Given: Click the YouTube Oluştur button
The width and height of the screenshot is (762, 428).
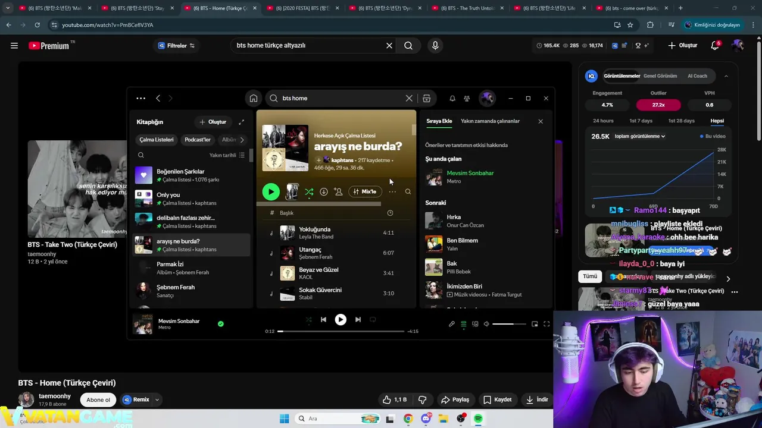Looking at the screenshot, I should 682,46.
